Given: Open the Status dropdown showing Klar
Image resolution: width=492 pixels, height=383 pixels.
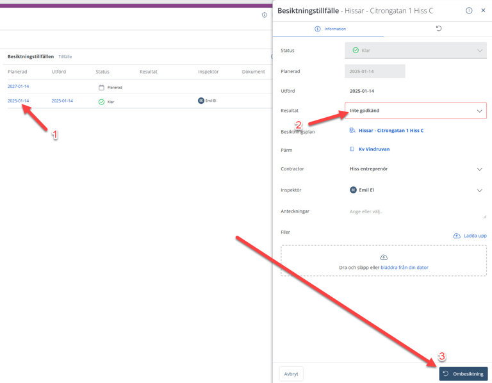Looking at the screenshot, I should point(415,51).
